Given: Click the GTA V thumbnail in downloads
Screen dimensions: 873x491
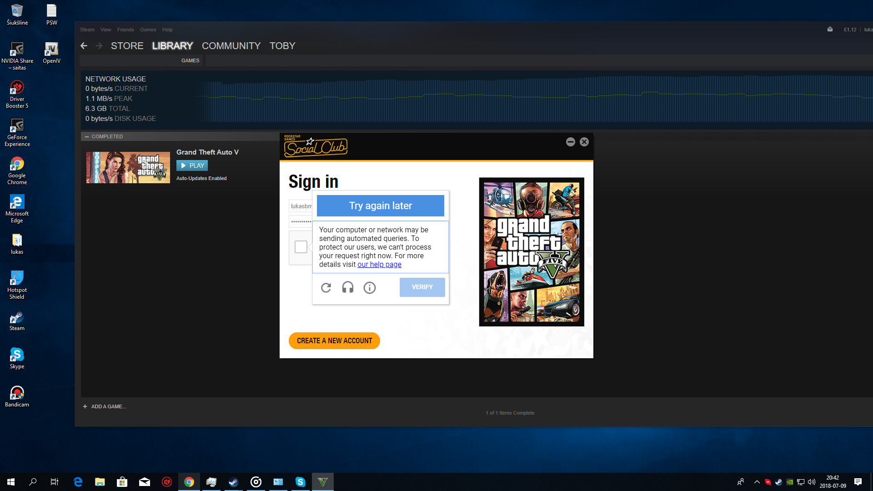Looking at the screenshot, I should pyautogui.click(x=128, y=167).
